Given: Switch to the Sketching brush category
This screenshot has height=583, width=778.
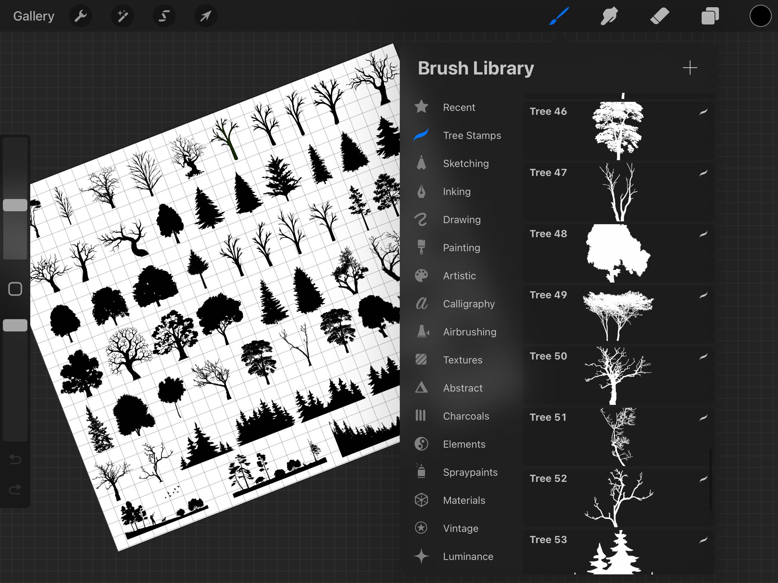Looking at the screenshot, I should (466, 163).
